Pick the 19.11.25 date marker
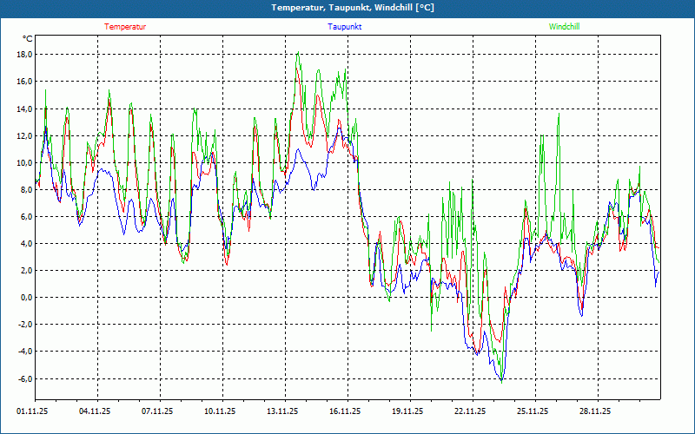The image size is (695, 434). (x=407, y=412)
